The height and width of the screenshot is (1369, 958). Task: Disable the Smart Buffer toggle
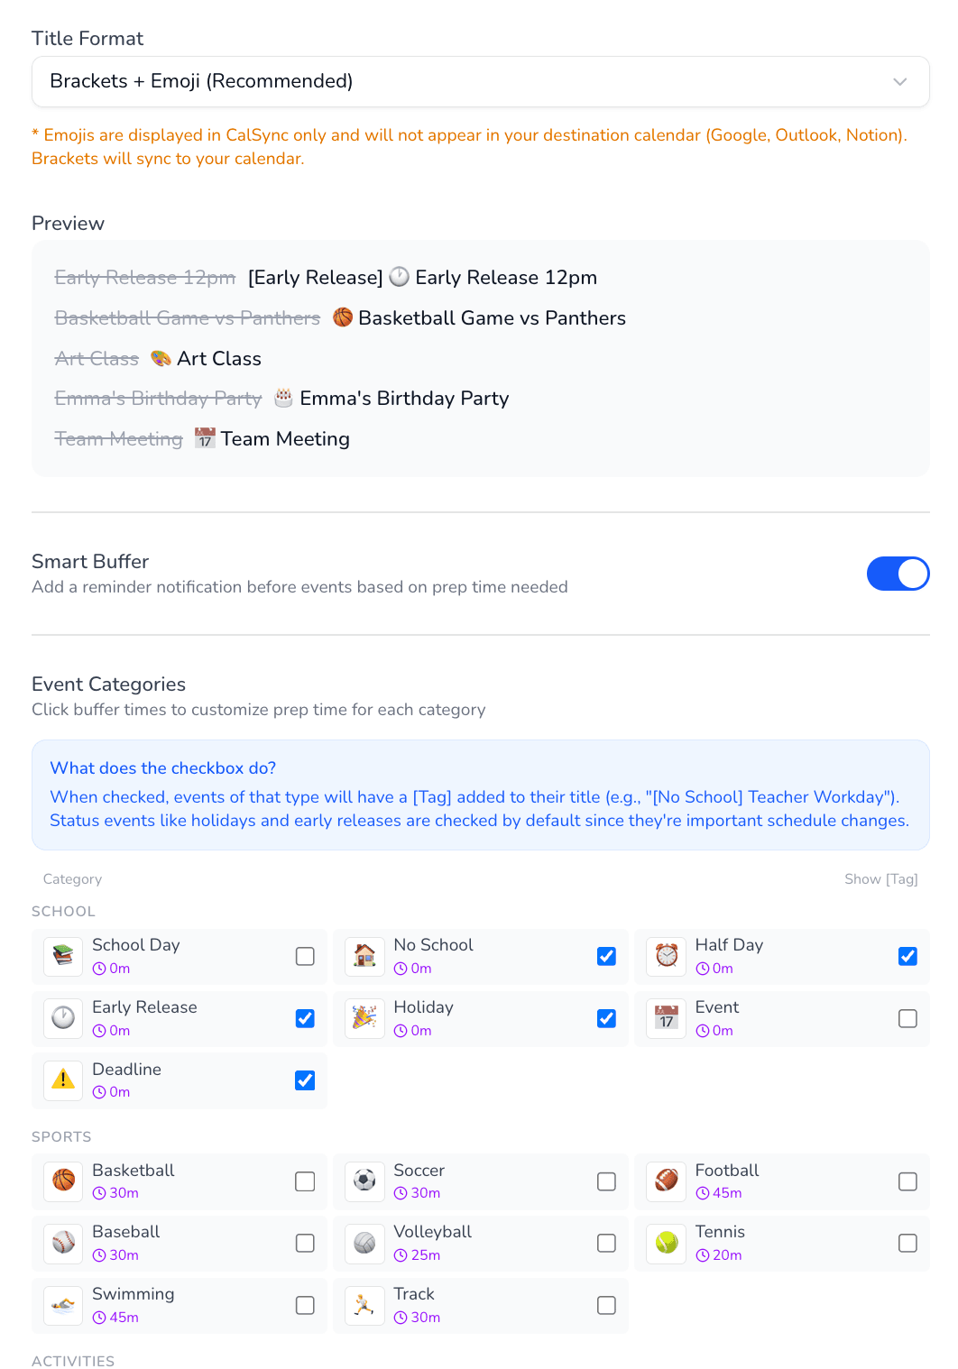point(898,574)
